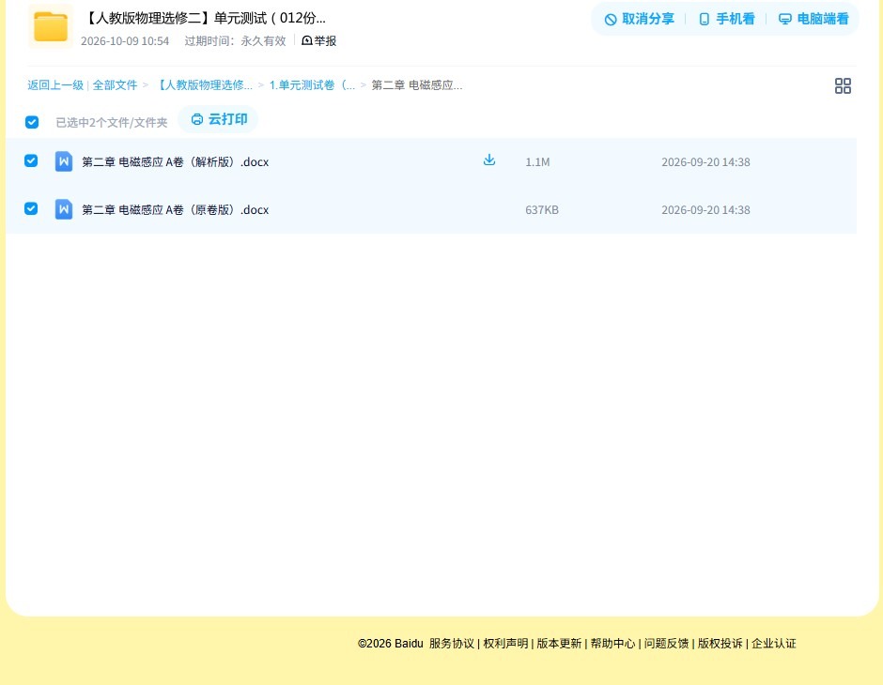
Task: Click the 云打印 cloud print button
Action: 219,119
